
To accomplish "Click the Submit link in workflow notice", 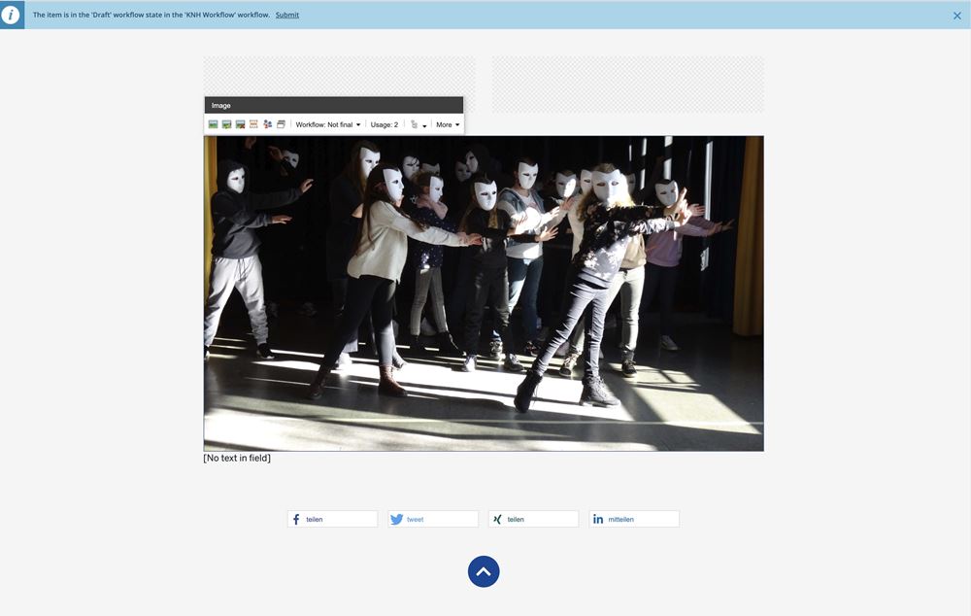I will (x=286, y=15).
